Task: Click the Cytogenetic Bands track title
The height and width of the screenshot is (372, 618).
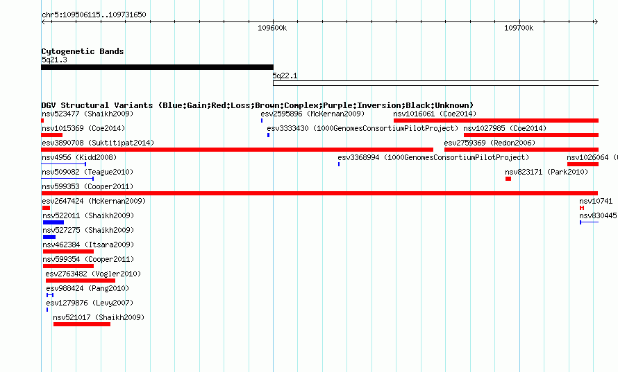Action: [x=83, y=51]
